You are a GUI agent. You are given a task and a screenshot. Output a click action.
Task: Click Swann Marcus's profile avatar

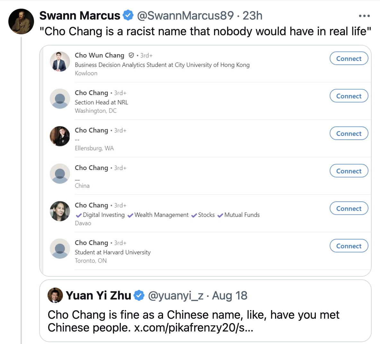(x=21, y=21)
